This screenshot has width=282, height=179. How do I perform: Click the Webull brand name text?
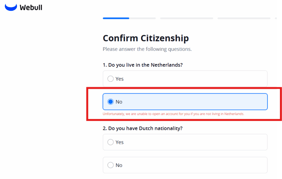click(31, 7)
